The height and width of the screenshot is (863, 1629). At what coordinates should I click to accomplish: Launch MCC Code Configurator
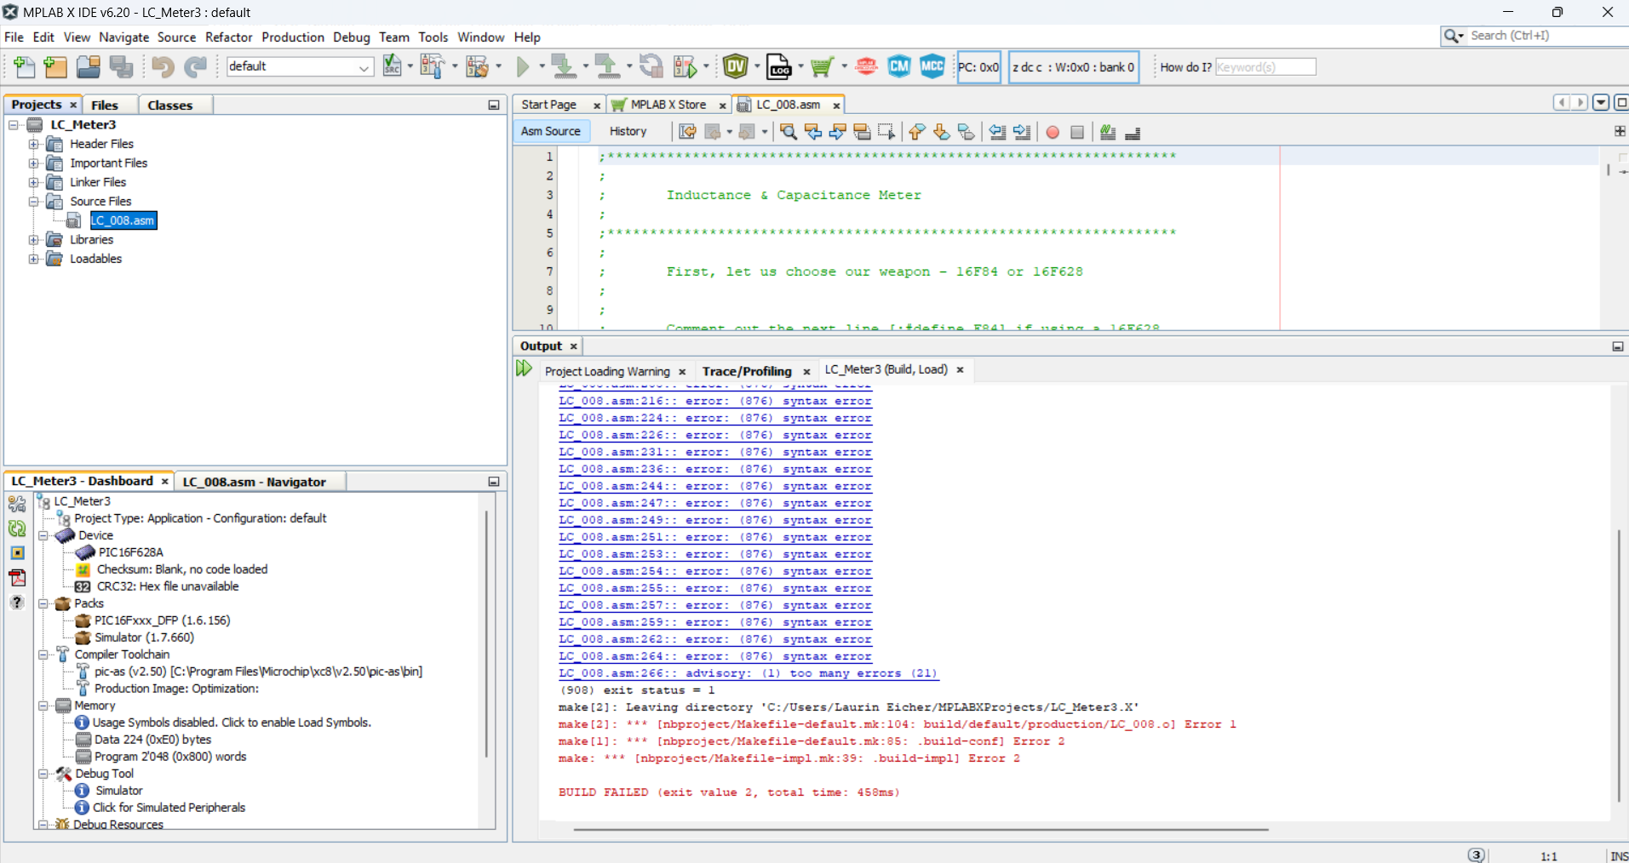coord(932,66)
